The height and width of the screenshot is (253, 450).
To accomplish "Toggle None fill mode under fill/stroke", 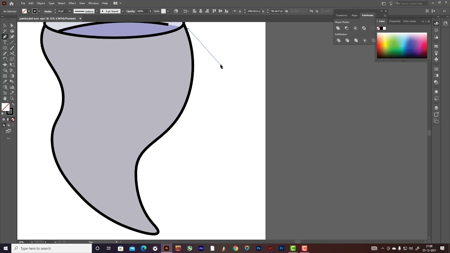I will [13, 119].
